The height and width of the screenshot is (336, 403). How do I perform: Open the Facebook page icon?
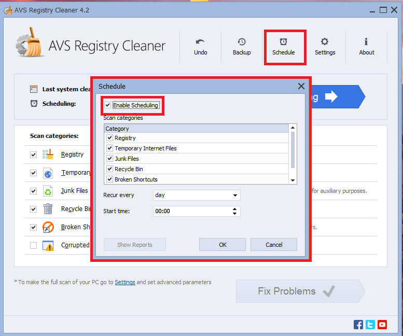(358, 325)
